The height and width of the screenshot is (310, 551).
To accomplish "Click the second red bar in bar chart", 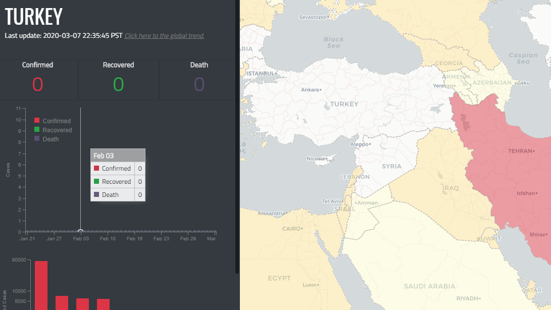I will point(62,302).
